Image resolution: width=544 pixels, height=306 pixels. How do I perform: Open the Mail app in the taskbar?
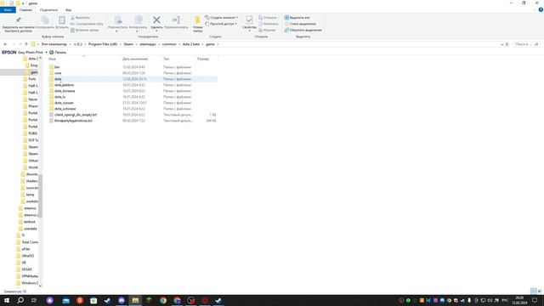(66, 300)
